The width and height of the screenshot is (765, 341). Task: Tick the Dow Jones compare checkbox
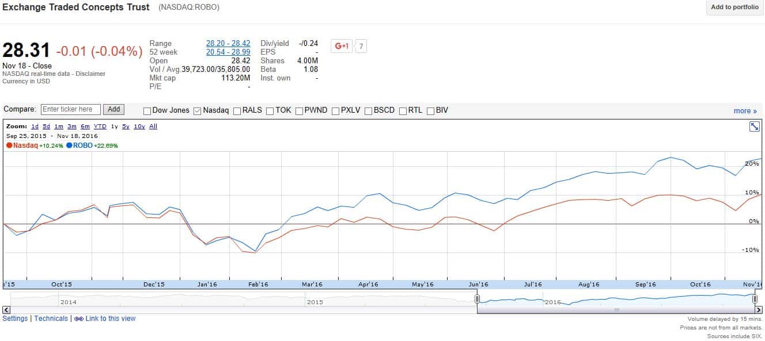(x=147, y=110)
